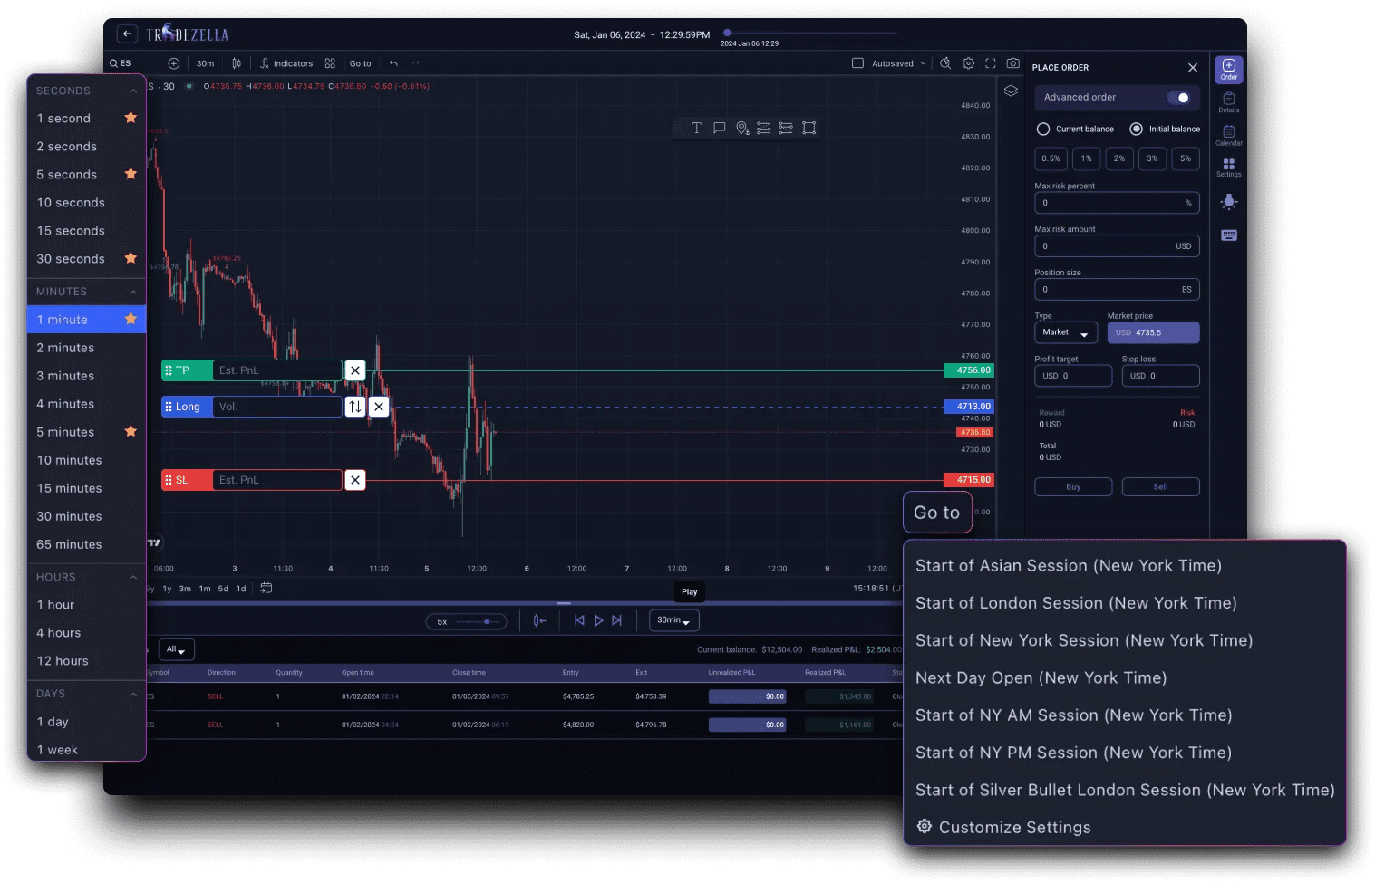Viewport: 1375px width, 883px height.
Task: Toggle the Advanced order switch
Action: pyautogui.click(x=1179, y=97)
